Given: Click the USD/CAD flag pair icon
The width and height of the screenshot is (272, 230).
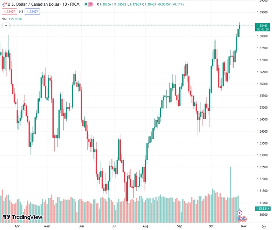Looking at the screenshot, I should [x=4, y=4].
